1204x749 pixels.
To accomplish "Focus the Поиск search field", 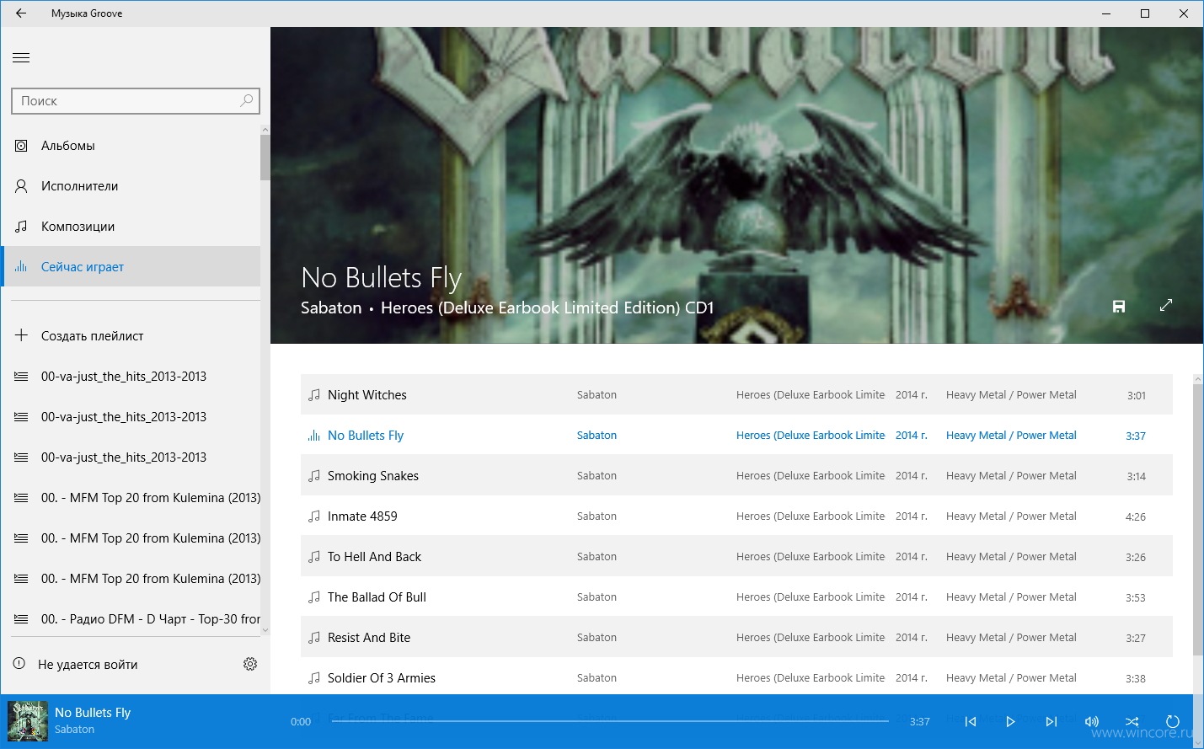I will click(x=136, y=101).
